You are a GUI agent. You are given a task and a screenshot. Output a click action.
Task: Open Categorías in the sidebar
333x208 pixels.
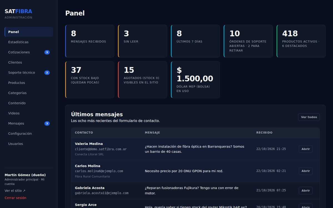click(x=29, y=93)
